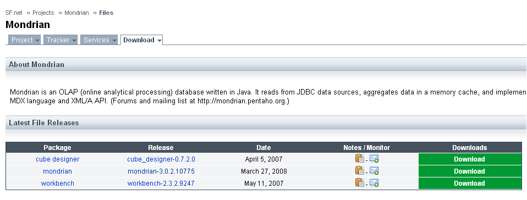Open the Projects breadcrumb link
Image resolution: width=527 pixels, height=200 pixels.
43,13
